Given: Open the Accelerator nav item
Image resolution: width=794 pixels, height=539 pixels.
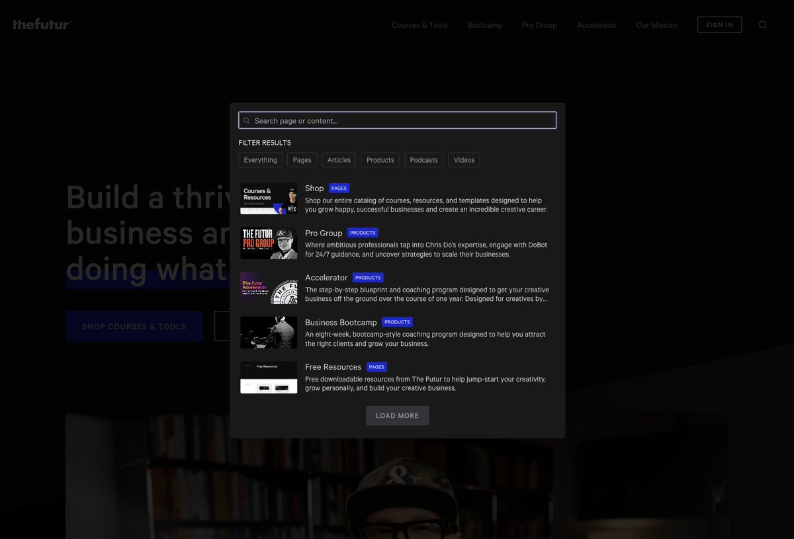Looking at the screenshot, I should (x=596, y=25).
